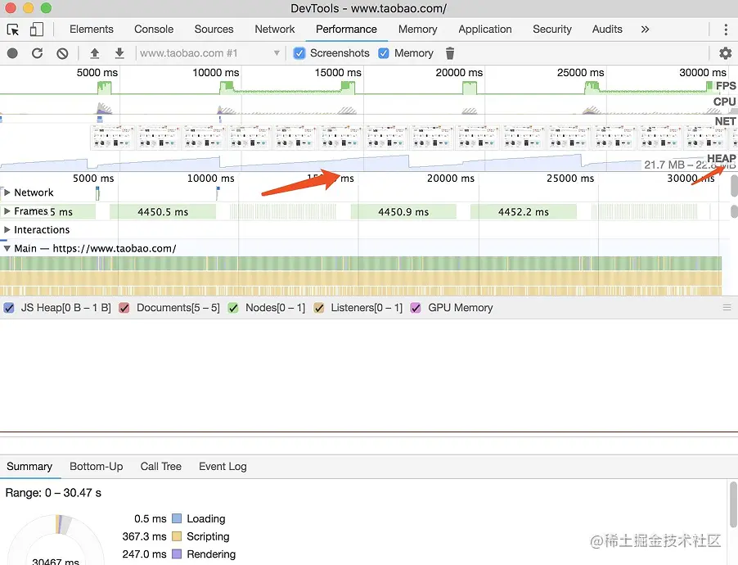Viewport: 738px width, 565px height.
Task: Uncheck the GPU Memory counter
Action: pos(416,308)
